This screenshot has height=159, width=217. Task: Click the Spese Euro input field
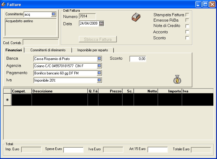73,149
